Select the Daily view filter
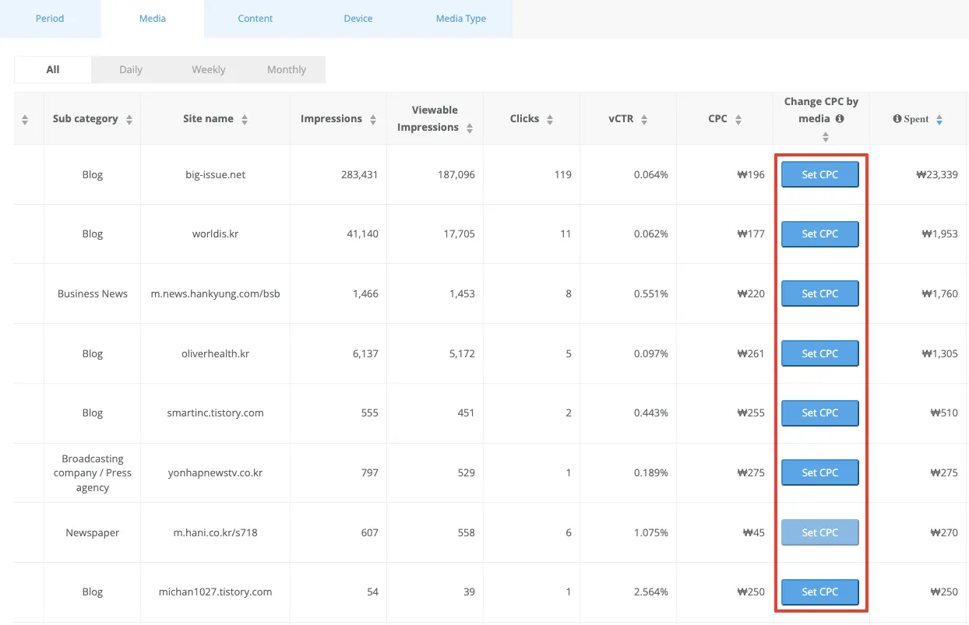This screenshot has height=625, width=969. click(x=131, y=69)
